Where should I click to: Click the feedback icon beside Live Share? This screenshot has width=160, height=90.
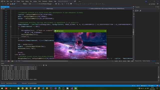tap(158, 4)
